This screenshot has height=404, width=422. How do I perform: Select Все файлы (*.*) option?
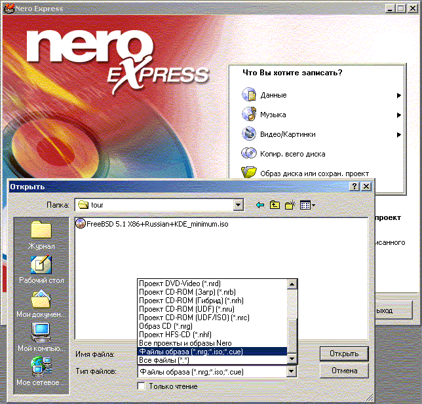click(x=212, y=360)
